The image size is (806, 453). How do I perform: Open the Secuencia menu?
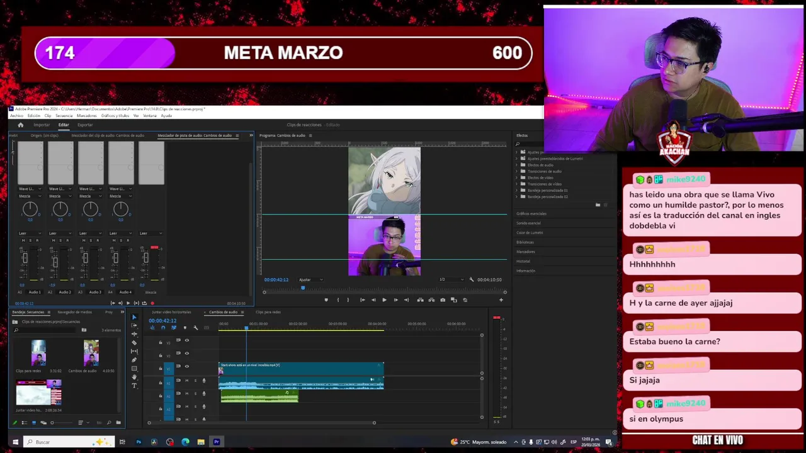pyautogui.click(x=64, y=116)
